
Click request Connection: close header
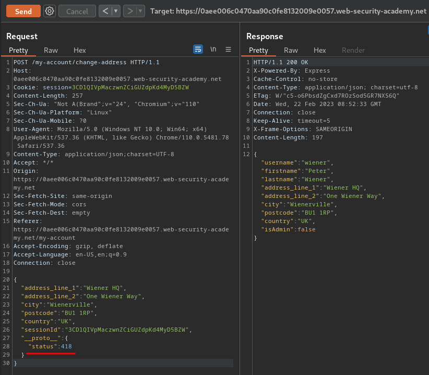[44, 263]
